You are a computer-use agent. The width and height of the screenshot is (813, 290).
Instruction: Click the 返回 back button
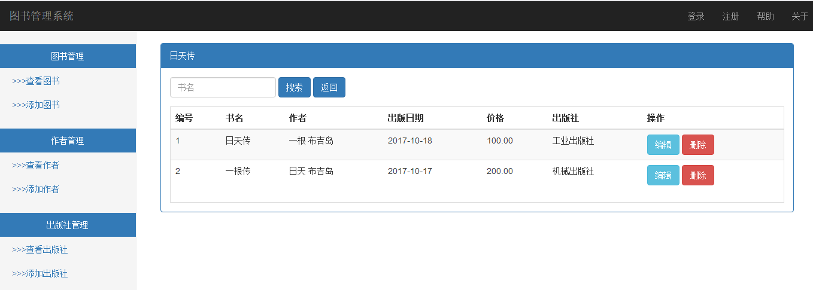point(329,87)
